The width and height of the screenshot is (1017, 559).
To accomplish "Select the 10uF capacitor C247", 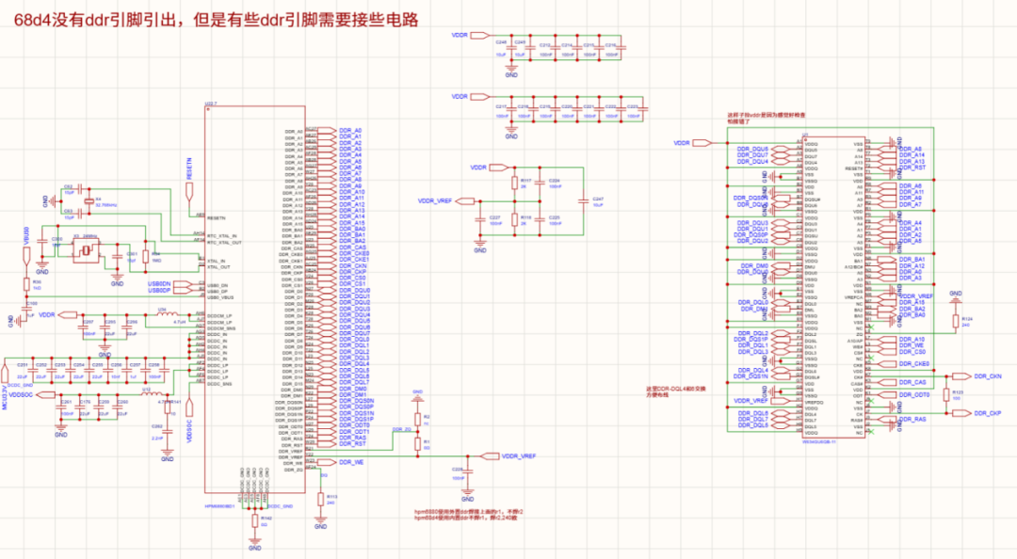I will coord(583,200).
